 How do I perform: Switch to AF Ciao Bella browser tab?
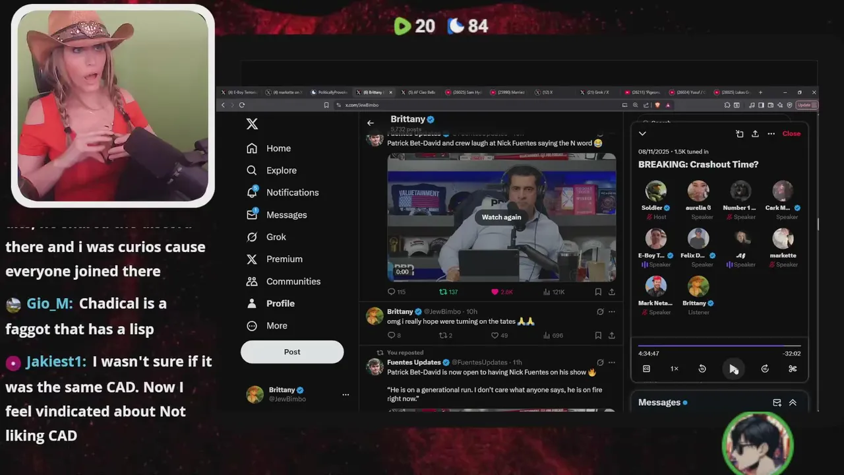click(x=418, y=92)
